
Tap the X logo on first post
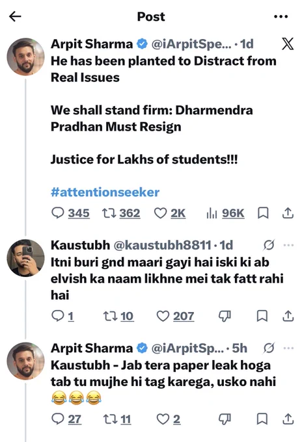(288, 44)
